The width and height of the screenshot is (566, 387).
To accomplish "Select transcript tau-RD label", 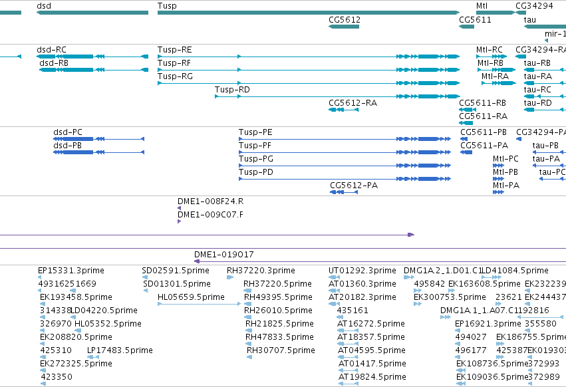I will pos(538,103).
